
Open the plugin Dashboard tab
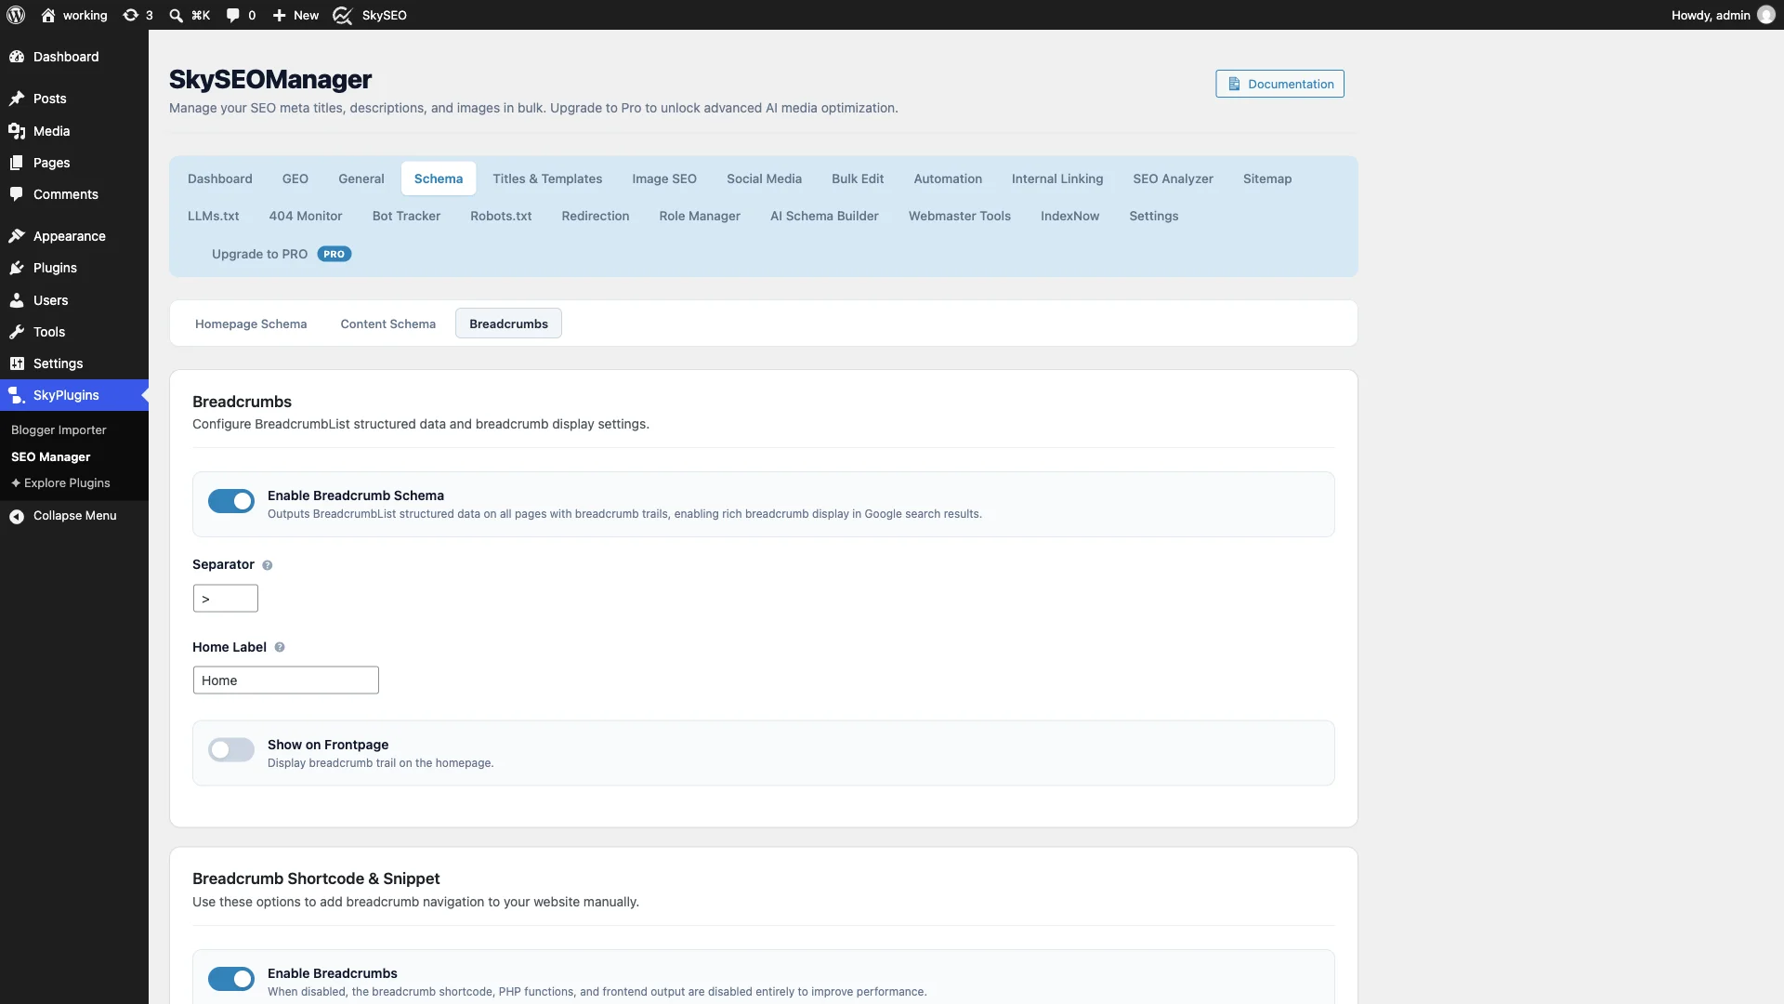[x=220, y=178]
